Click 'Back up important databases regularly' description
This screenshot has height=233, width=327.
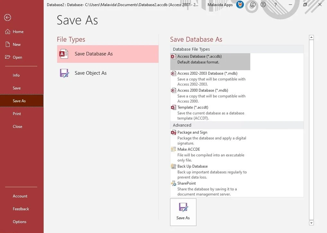(212, 175)
